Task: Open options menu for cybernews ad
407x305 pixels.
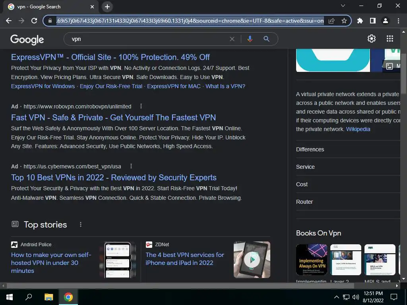Action: [131, 166]
